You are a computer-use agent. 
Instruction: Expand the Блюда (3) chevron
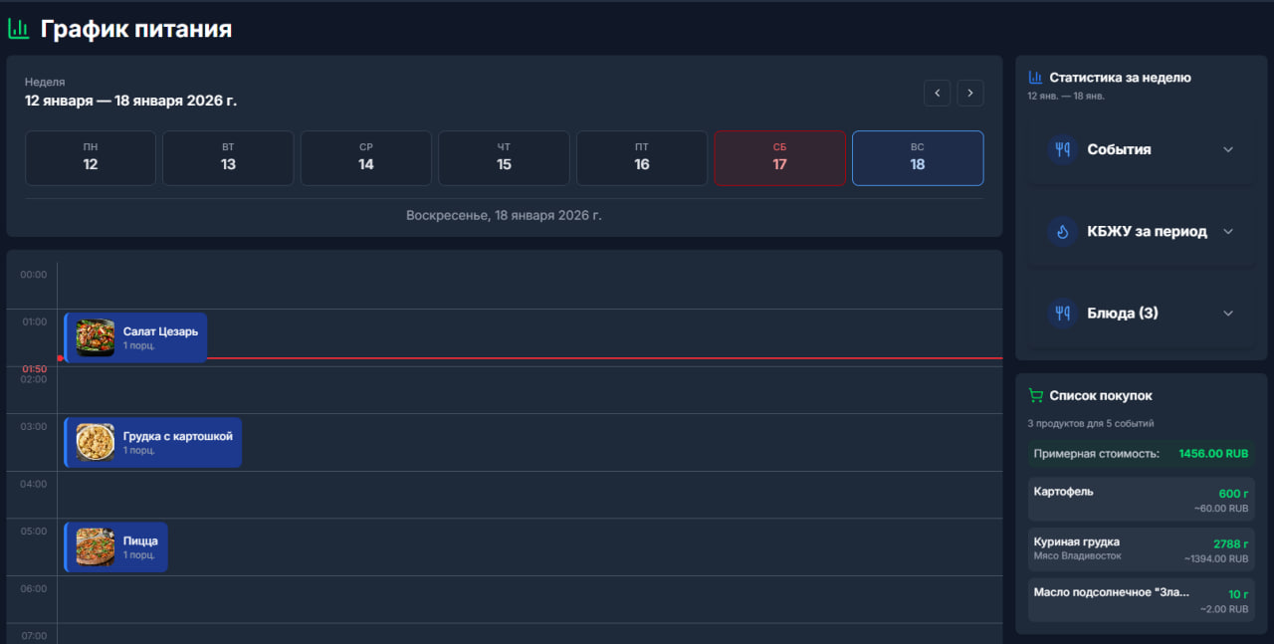(x=1228, y=313)
